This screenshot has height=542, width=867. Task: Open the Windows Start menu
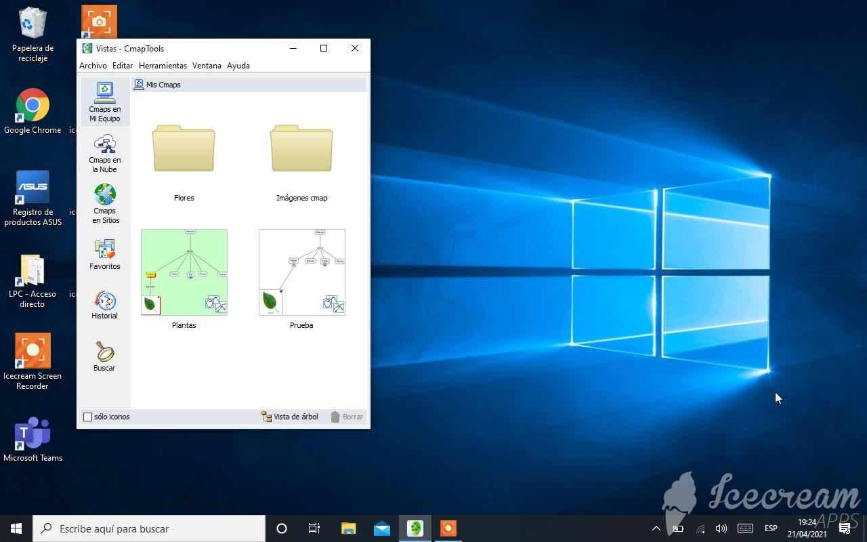[x=16, y=528]
